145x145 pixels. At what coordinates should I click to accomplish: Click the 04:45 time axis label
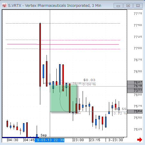click(x=29, y=140)
